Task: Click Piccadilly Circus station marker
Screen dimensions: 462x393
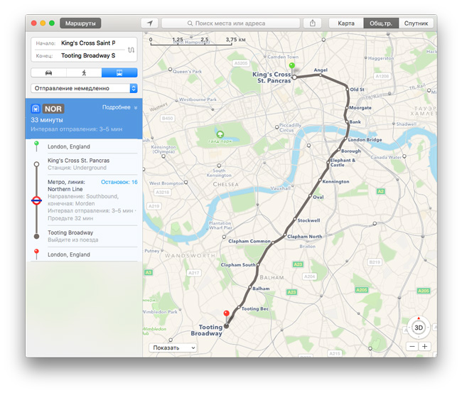Action: pos(276,127)
